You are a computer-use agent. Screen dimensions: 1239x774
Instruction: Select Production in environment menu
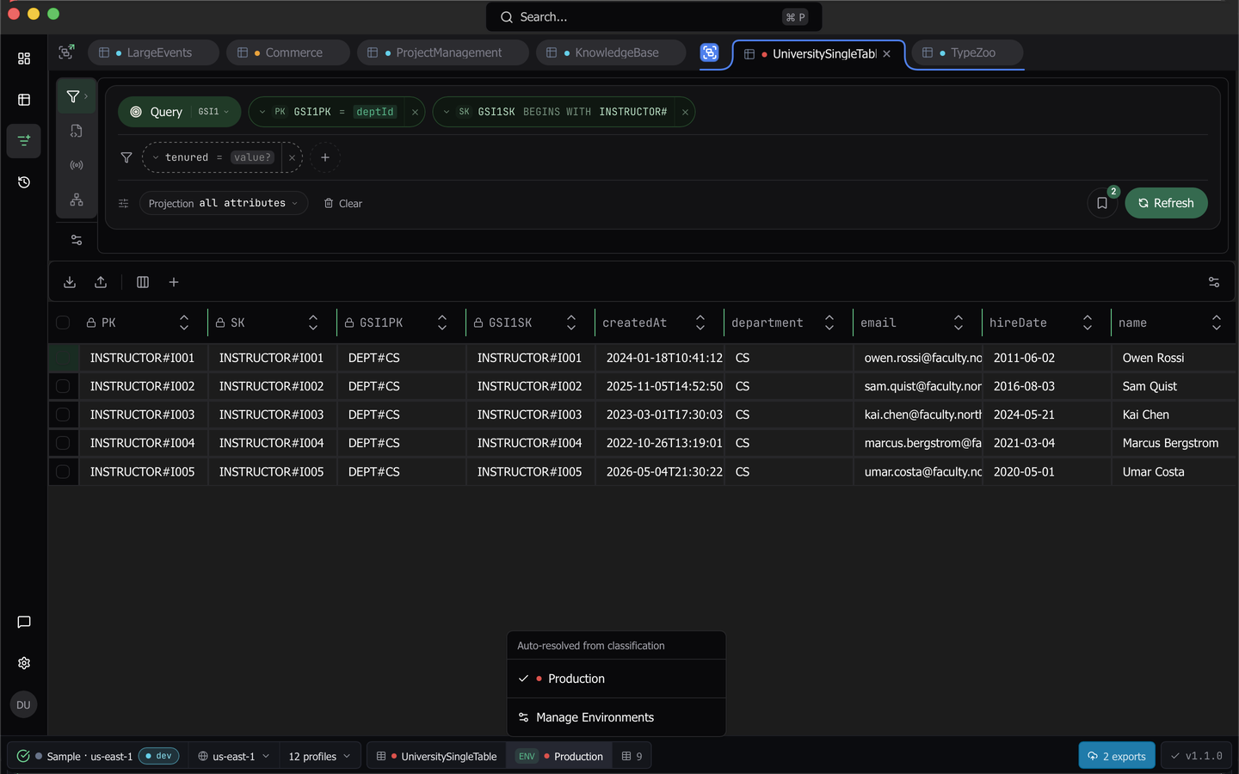pos(616,679)
